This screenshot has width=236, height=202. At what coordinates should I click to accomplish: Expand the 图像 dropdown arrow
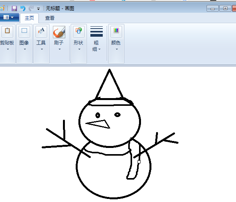coord(25,49)
